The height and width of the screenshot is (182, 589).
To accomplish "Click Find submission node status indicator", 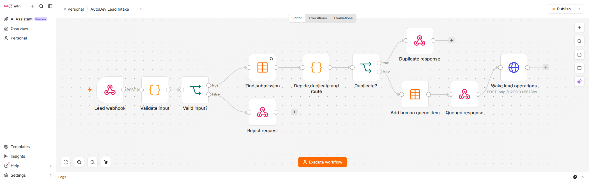I will (x=271, y=59).
